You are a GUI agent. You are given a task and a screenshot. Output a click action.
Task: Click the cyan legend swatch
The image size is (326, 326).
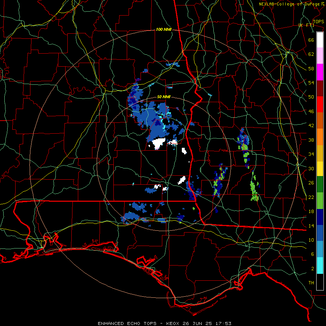click(x=320, y=266)
